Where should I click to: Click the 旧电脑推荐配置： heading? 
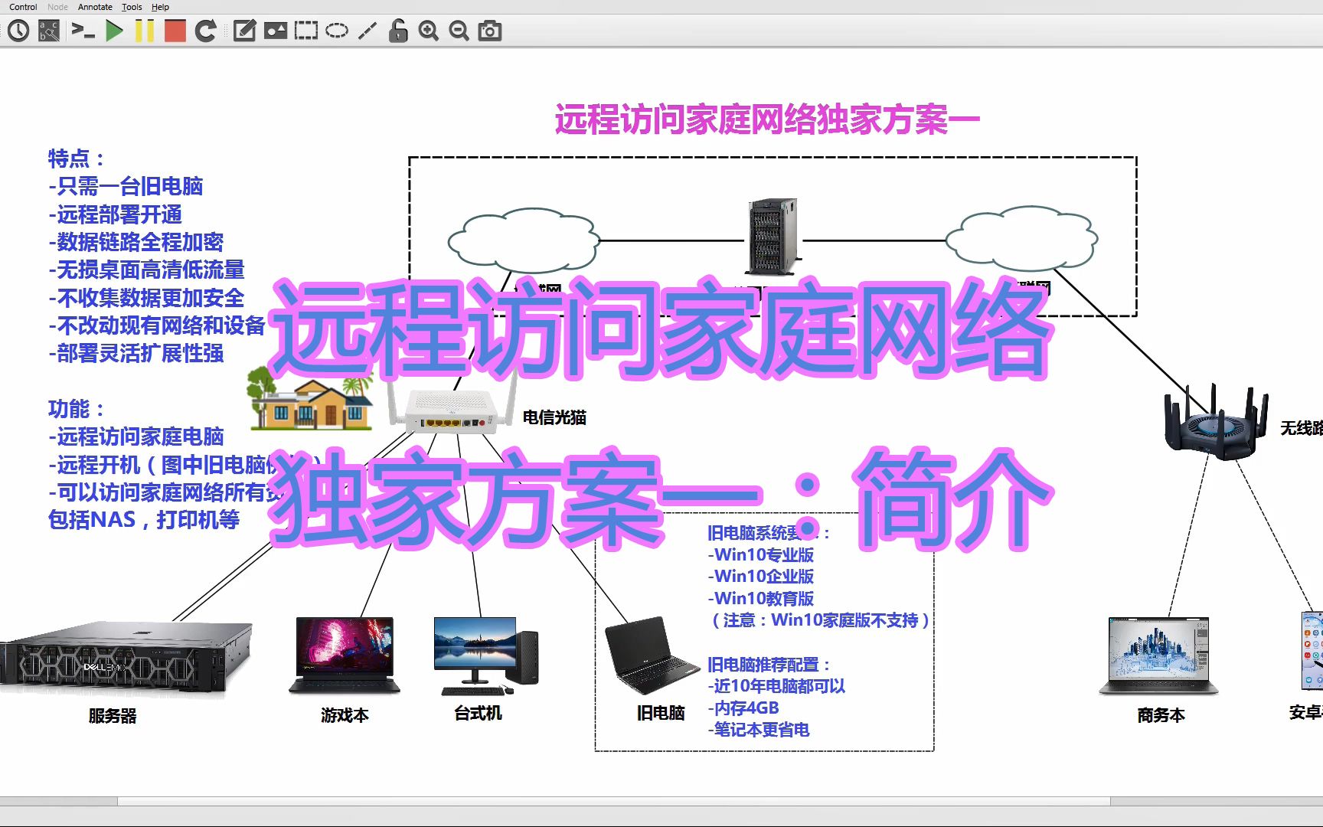click(x=769, y=665)
